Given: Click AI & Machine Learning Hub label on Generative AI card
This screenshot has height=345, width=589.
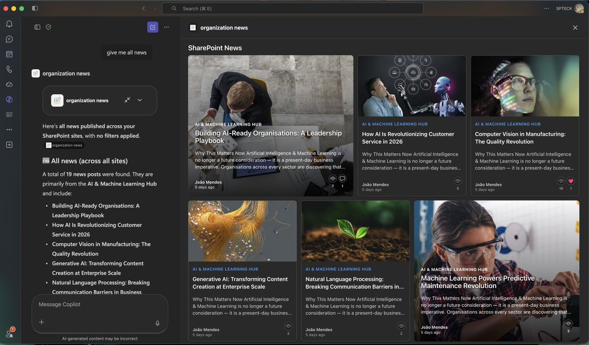Looking at the screenshot, I should tap(226, 269).
